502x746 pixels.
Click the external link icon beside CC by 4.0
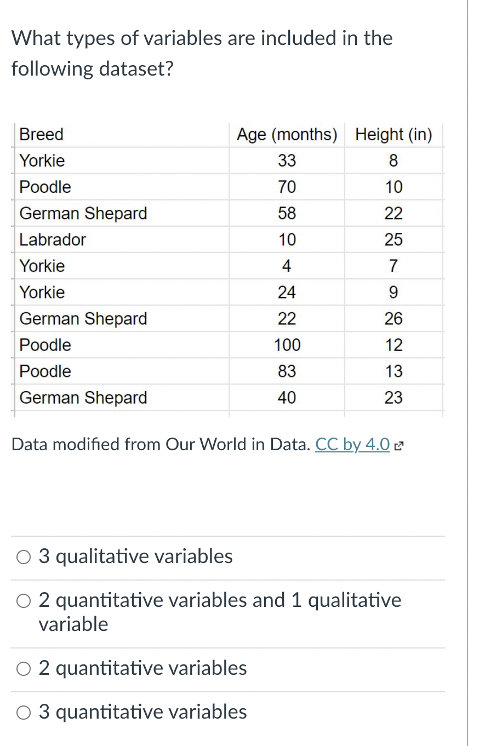coord(400,445)
